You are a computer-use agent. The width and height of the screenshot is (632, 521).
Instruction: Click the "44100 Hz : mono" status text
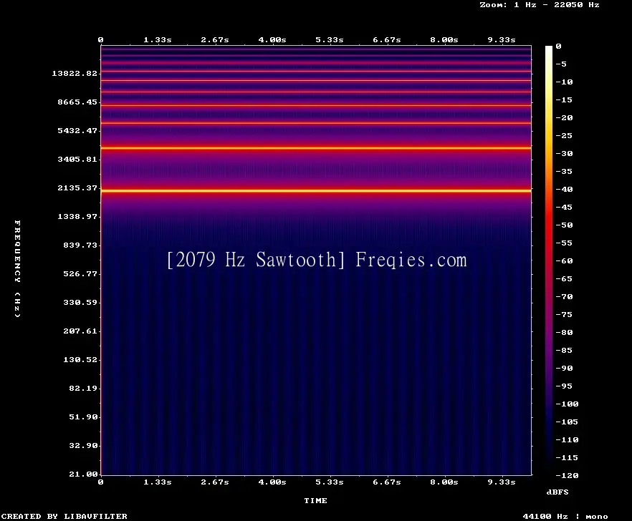[565, 516]
